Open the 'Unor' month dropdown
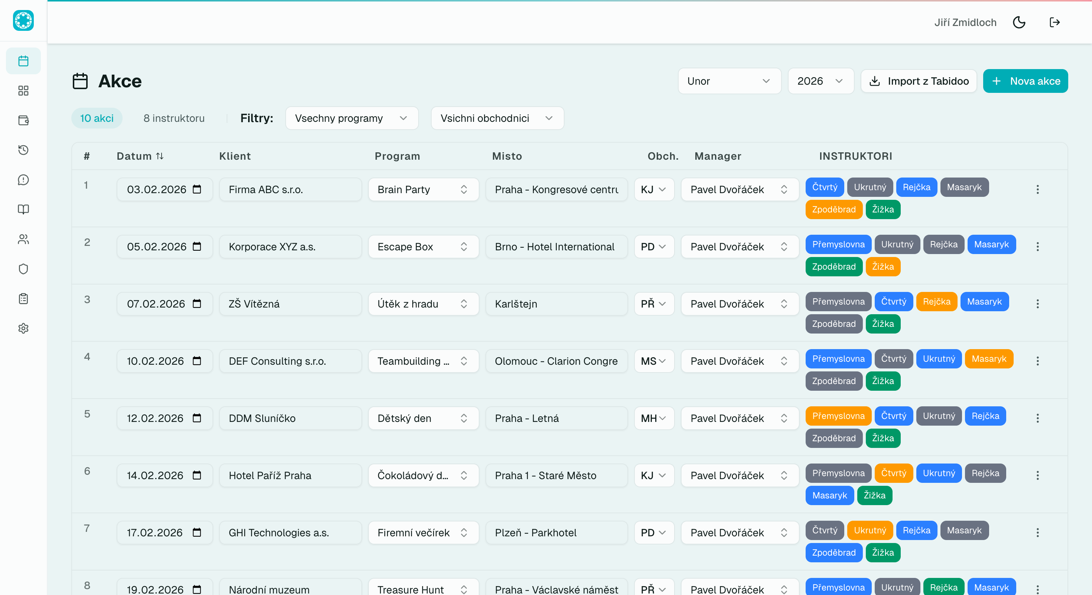The width and height of the screenshot is (1092, 595). (729, 81)
